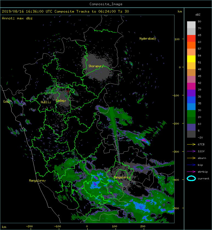Click the Hubli city label
The image size is (212, 230).
(46, 102)
